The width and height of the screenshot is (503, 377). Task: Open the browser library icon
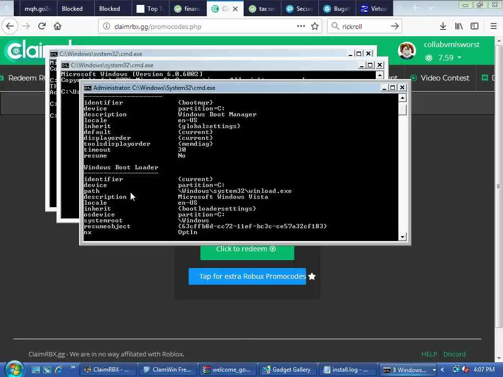tap(459, 27)
